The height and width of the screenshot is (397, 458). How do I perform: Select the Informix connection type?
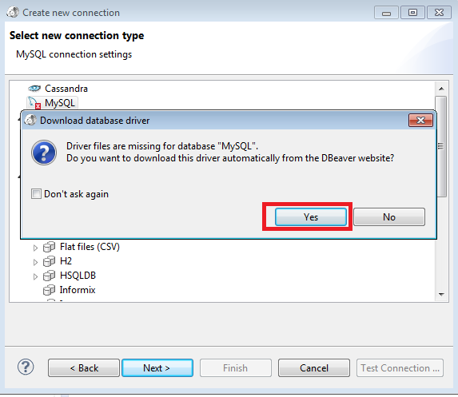pos(78,290)
